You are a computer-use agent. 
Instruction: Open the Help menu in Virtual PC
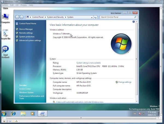pos(31,5)
